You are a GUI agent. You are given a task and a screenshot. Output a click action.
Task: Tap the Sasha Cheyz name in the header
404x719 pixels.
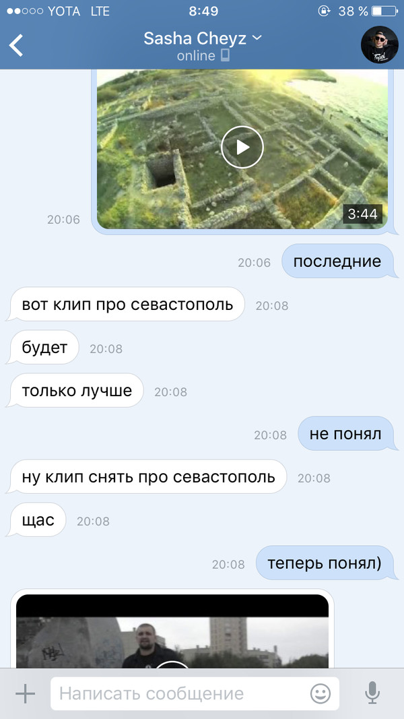(x=195, y=38)
